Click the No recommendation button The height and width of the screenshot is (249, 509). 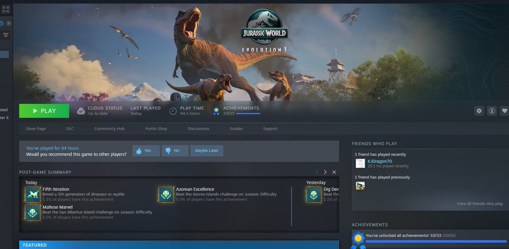coord(175,150)
